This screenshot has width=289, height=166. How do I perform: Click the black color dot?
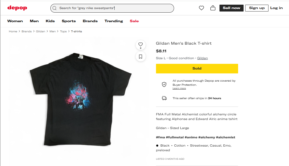point(157,146)
